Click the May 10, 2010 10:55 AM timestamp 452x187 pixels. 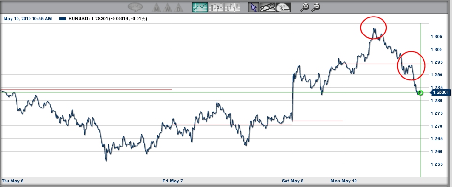point(28,19)
